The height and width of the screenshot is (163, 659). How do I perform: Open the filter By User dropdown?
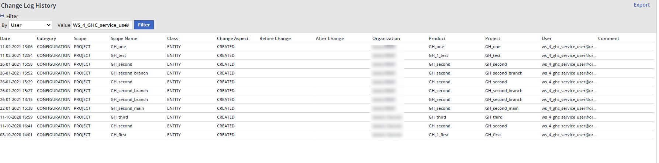(x=30, y=25)
